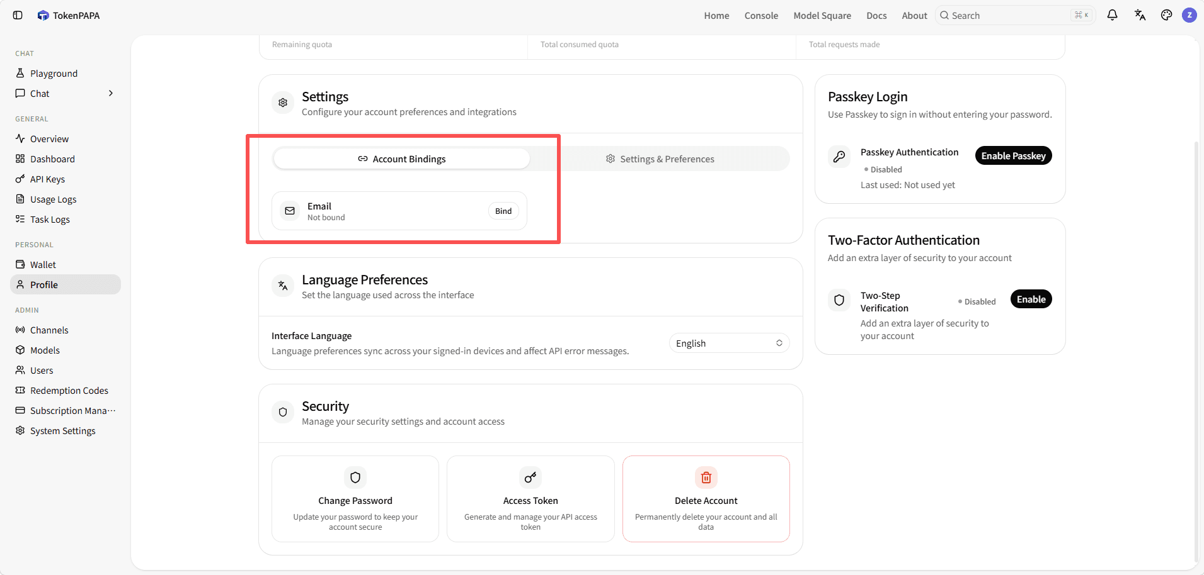
Task: Open Dashboard from the sidebar
Action: pos(66,159)
